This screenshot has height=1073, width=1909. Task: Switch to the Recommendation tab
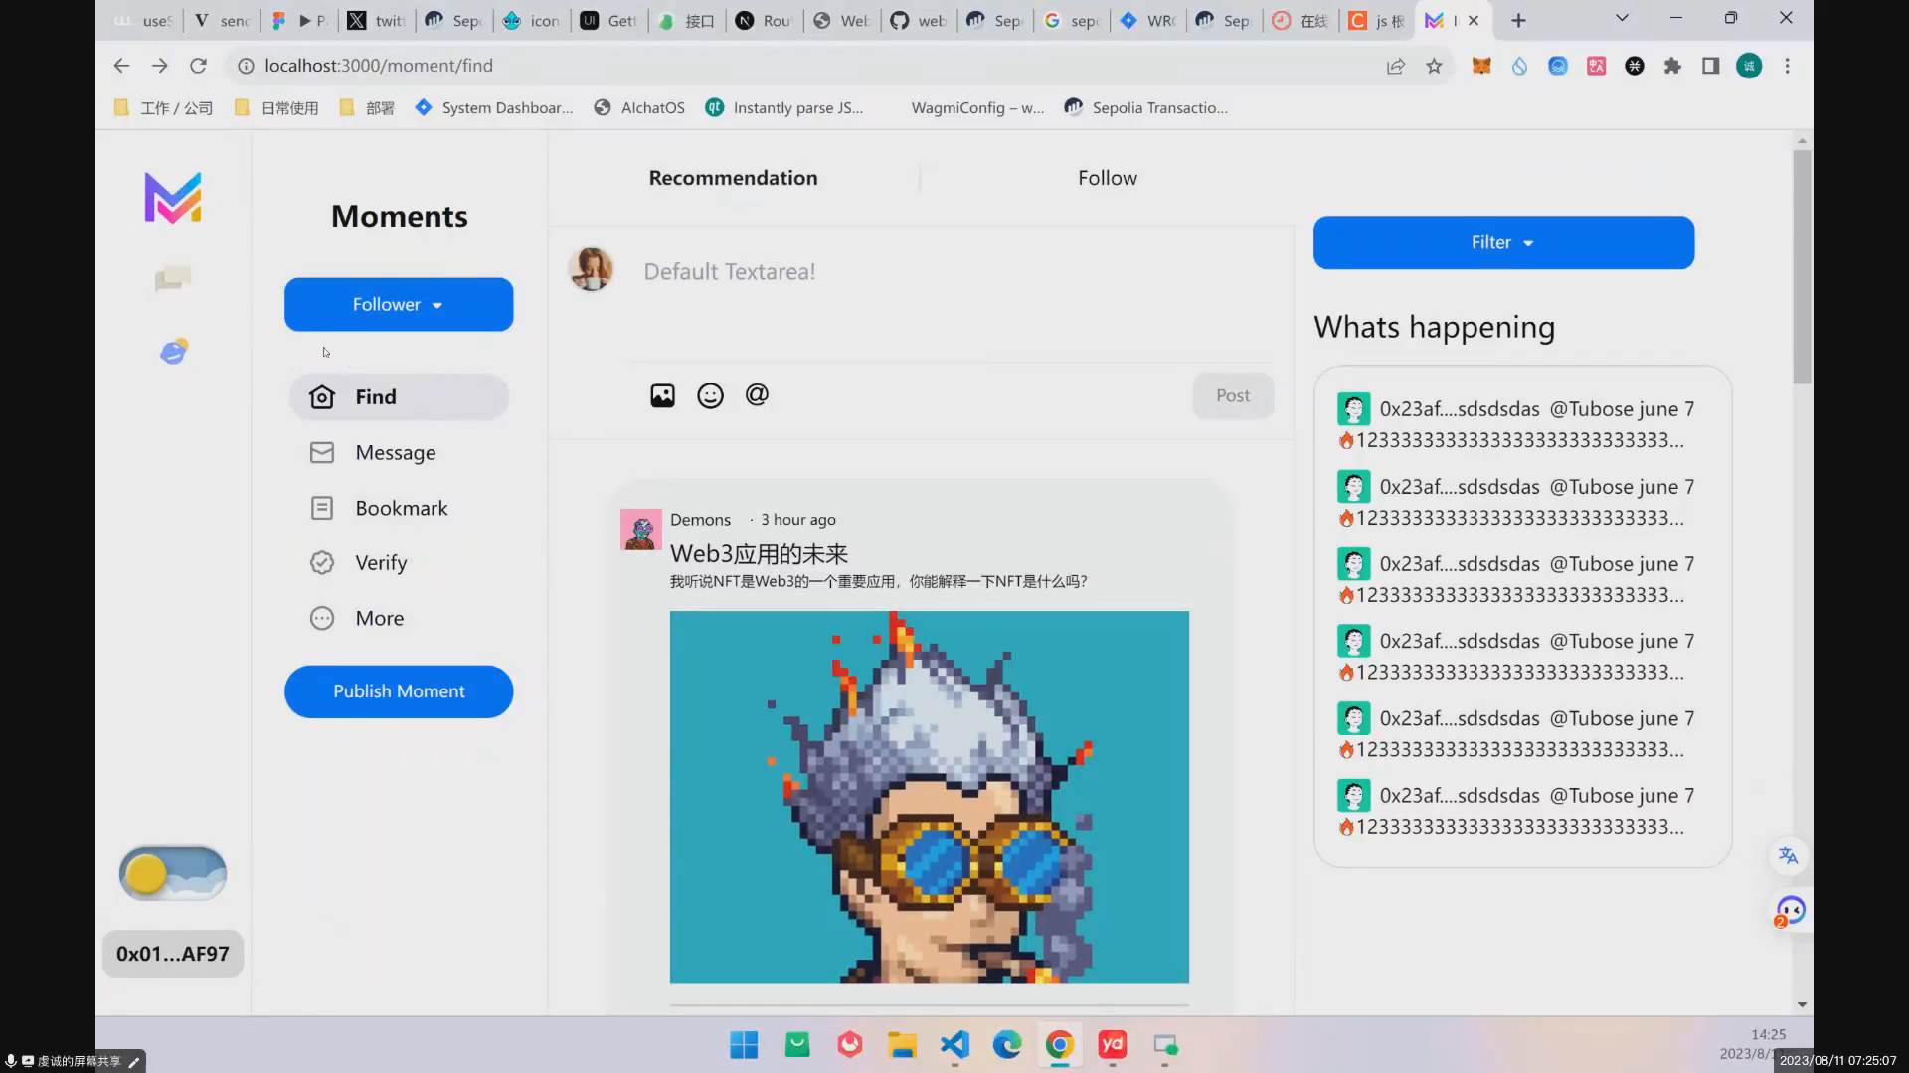[x=733, y=178]
